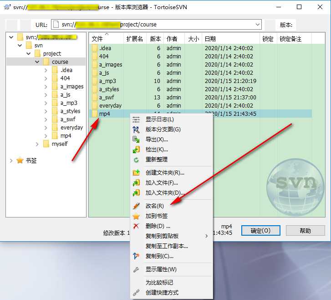Open the 复制到剪贴板 submenu arrow
Screen dimensions: 331x300
(x=206, y=236)
